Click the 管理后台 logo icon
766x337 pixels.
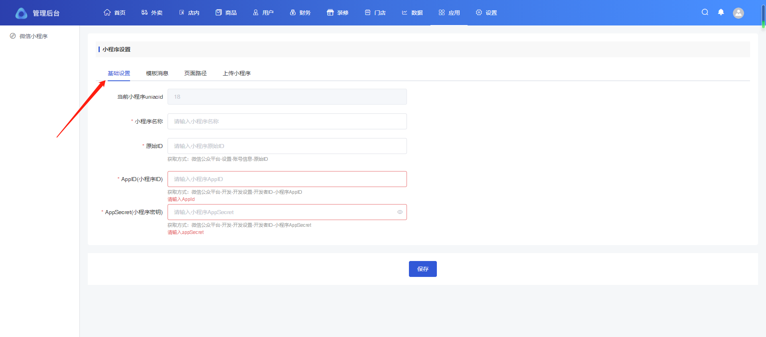(x=21, y=13)
